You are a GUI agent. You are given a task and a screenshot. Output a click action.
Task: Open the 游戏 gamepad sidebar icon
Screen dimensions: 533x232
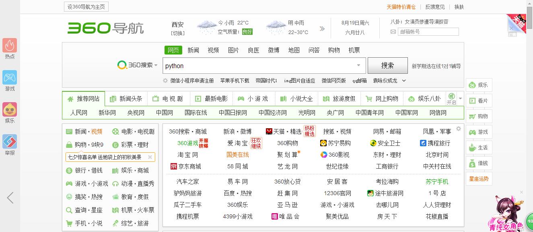pos(10,77)
